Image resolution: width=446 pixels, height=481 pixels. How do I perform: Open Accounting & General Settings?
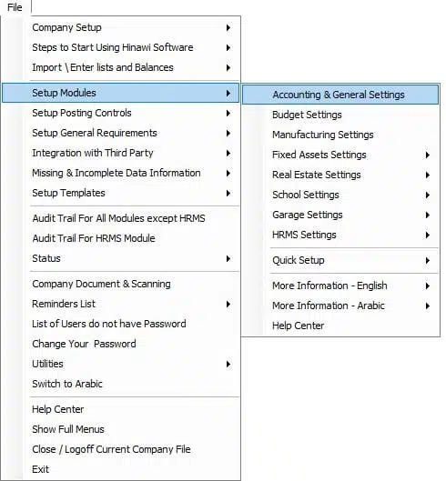[340, 95]
